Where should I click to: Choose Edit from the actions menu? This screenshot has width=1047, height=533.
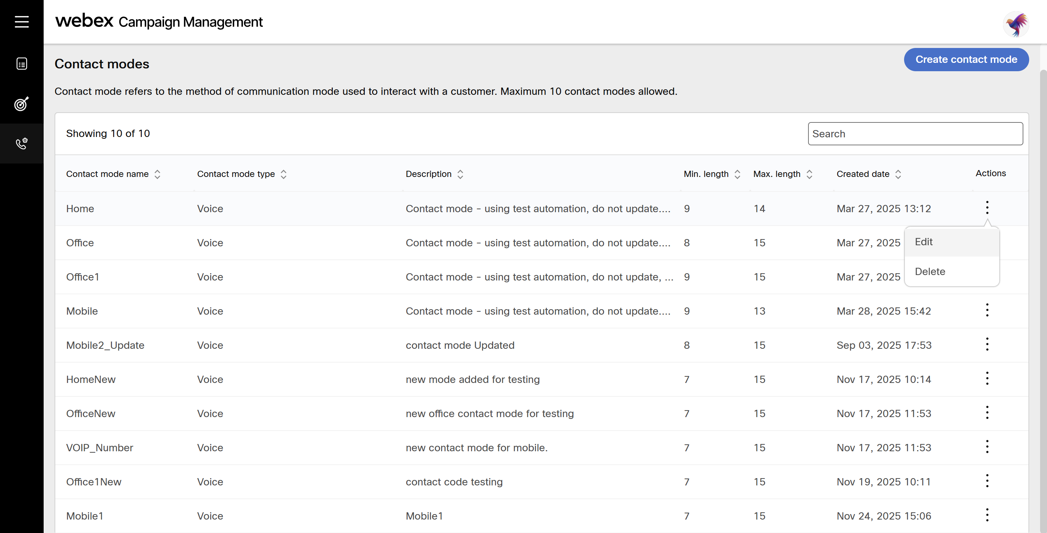(924, 242)
